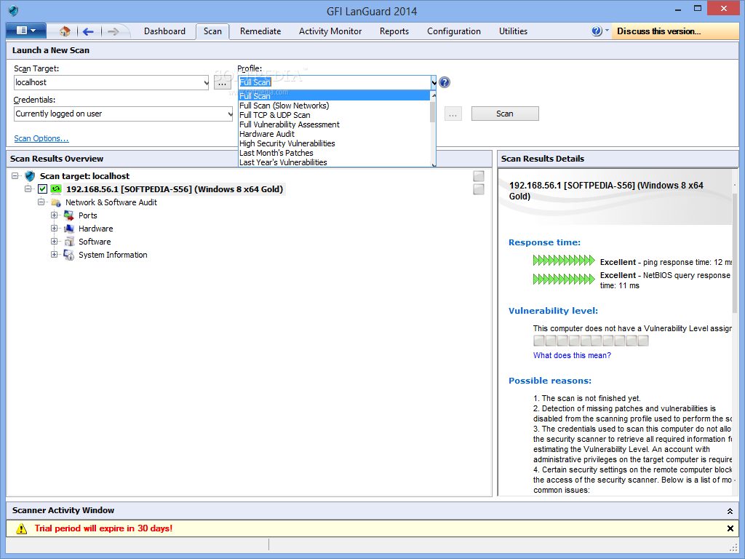Viewport: 745px width, 559px height.
Task: Click the trial warning triangle icon
Action: tap(21, 528)
